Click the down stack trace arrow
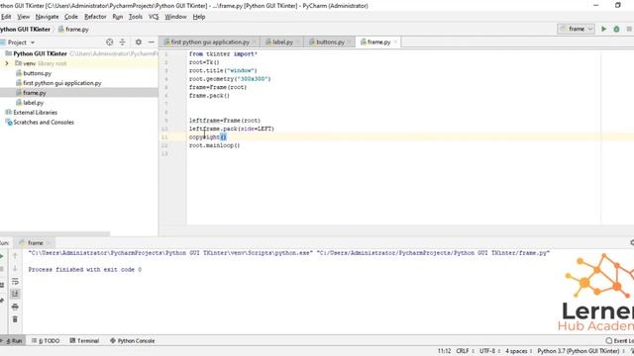 pos(15,268)
